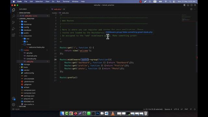Toggle Primary Side Bar layout button
The width and height of the screenshot is (208, 117).
tap(185, 5)
